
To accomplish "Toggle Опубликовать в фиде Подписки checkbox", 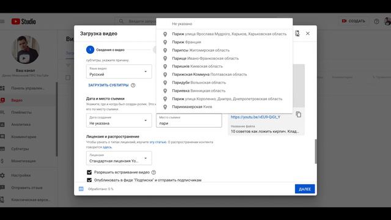I will tap(89, 180).
